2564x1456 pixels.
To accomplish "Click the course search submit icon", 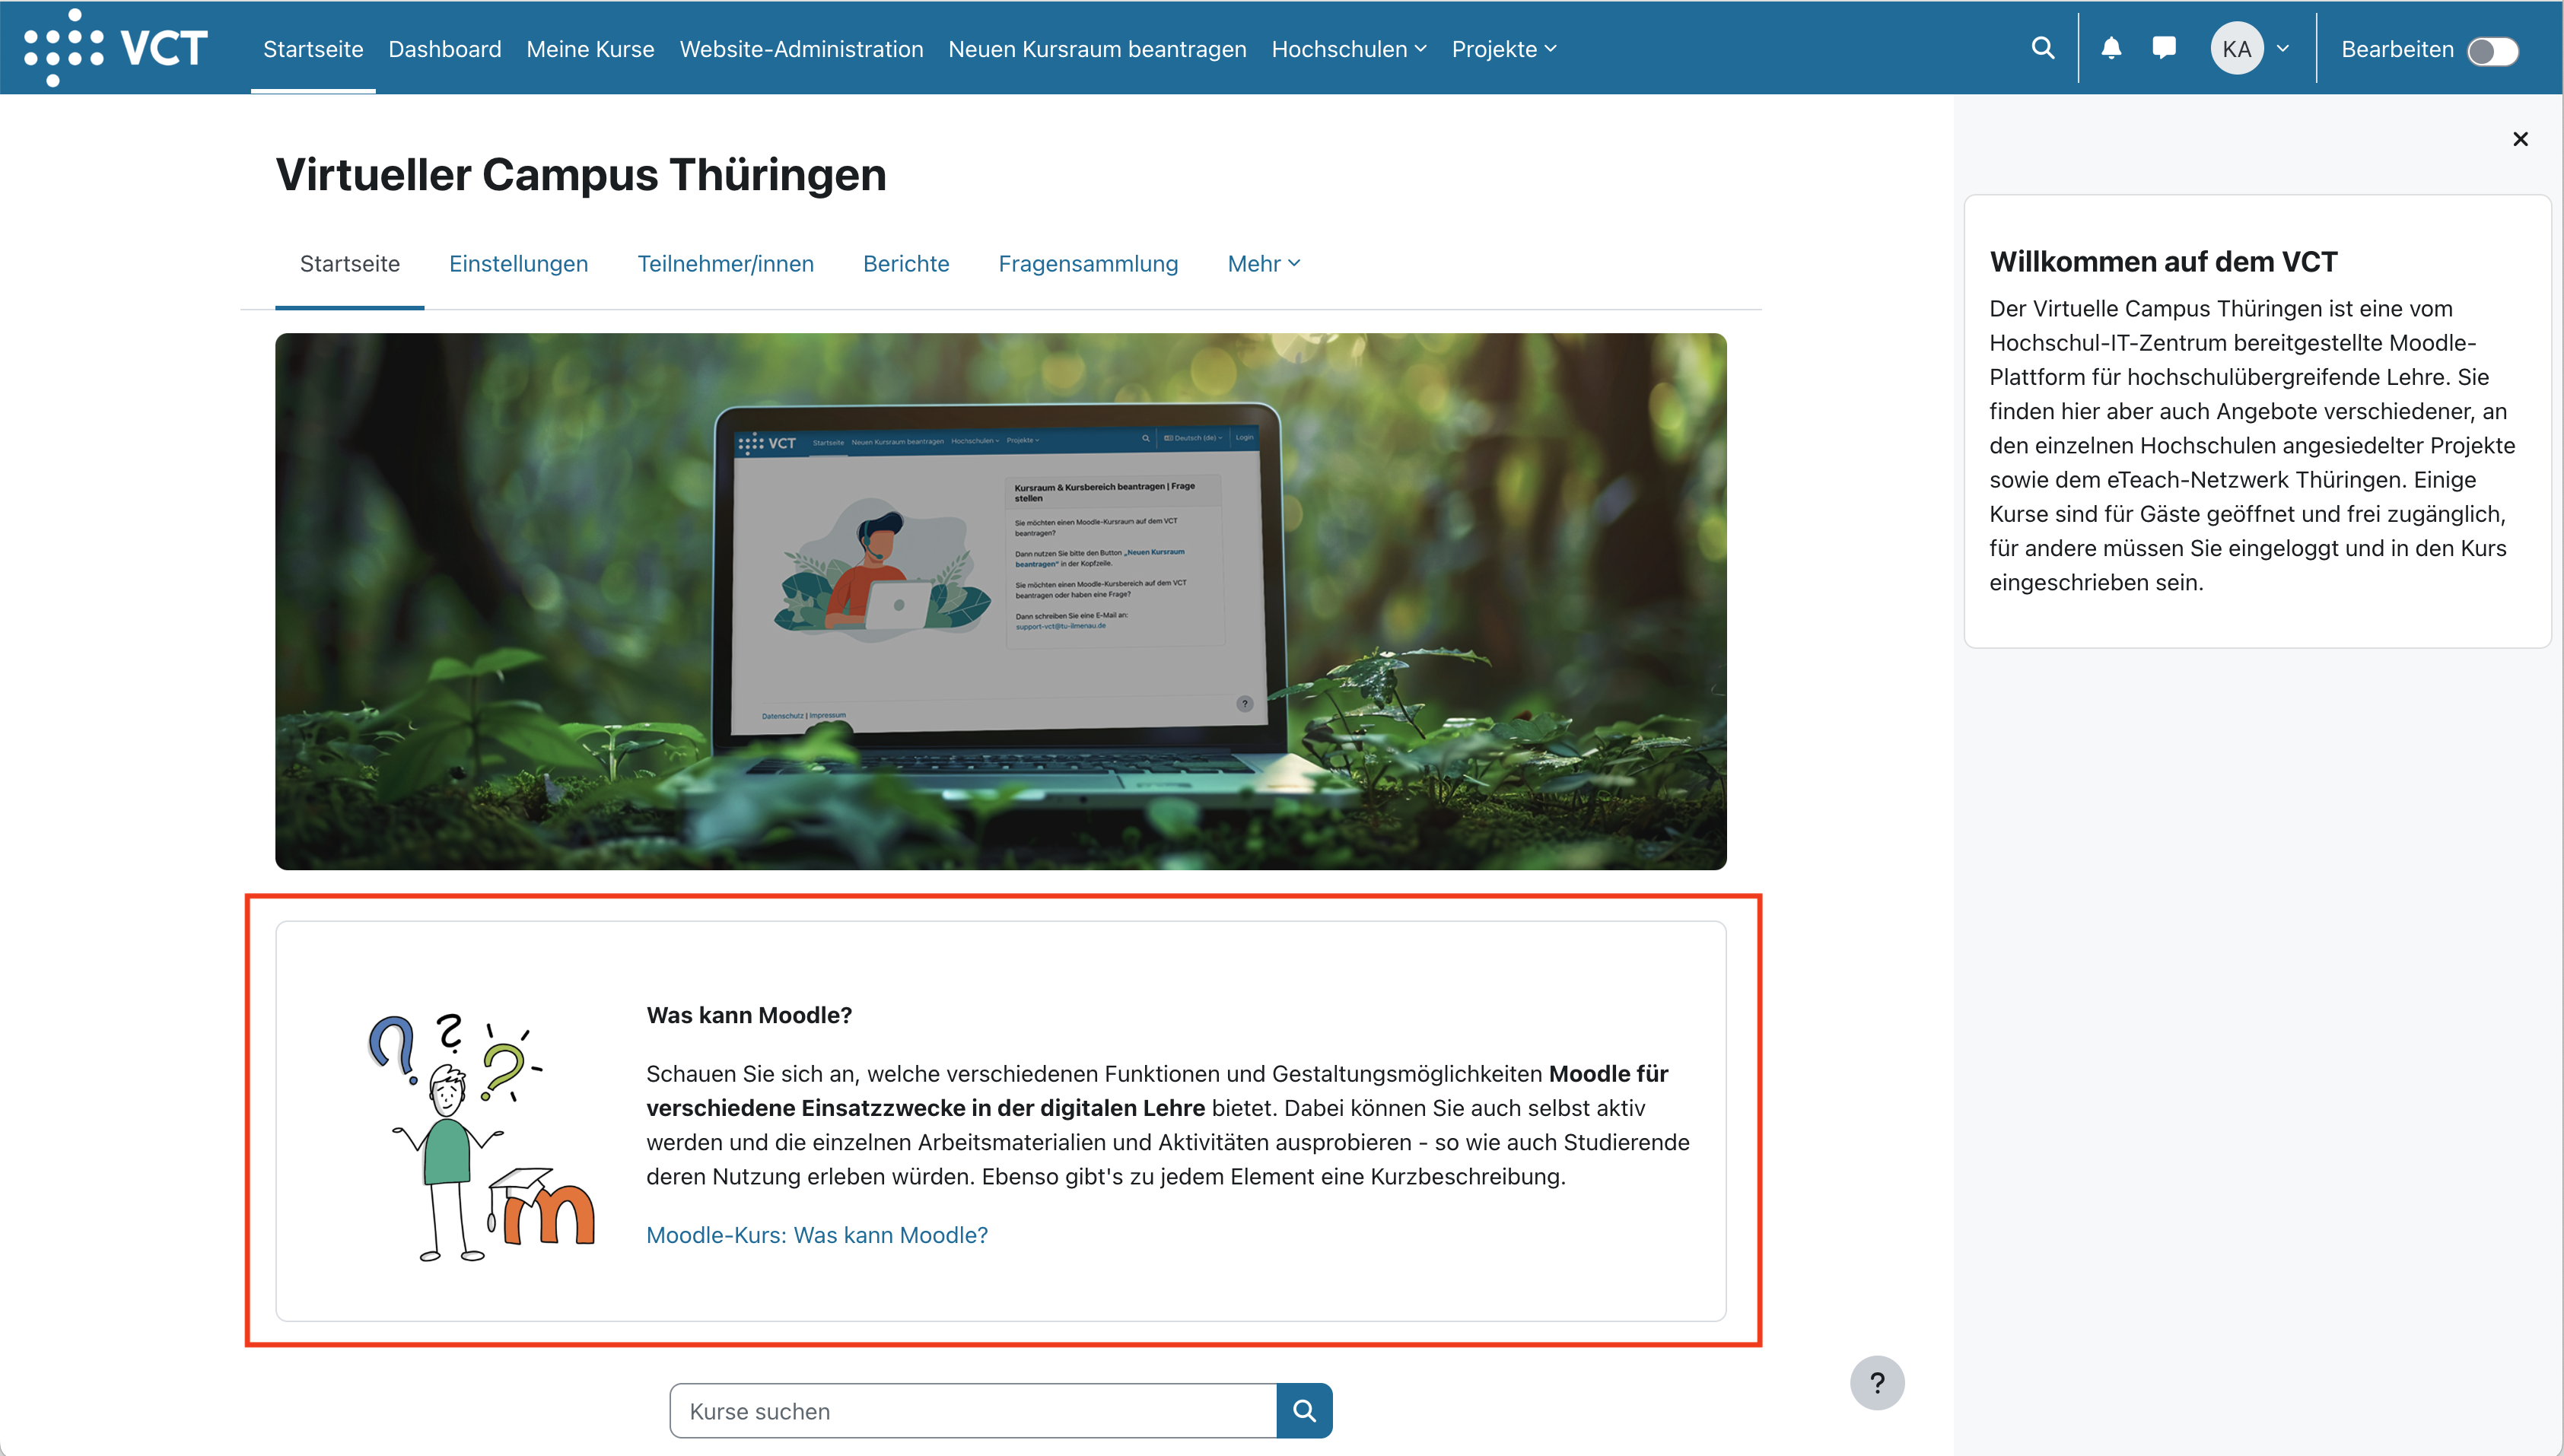I will point(1304,1410).
